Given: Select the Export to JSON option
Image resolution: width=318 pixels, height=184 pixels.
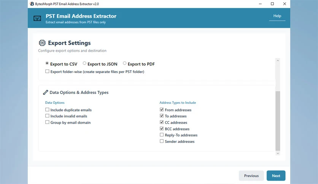Looking at the screenshot, I should point(84,63).
